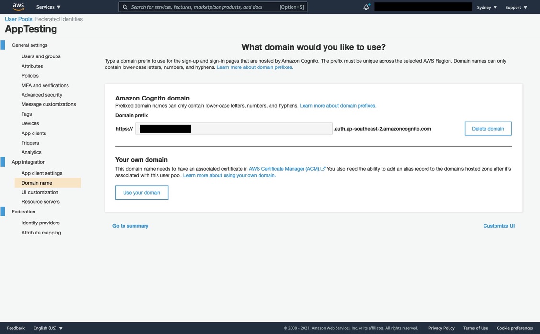
Task: Open Resource servers page
Action: coord(40,202)
